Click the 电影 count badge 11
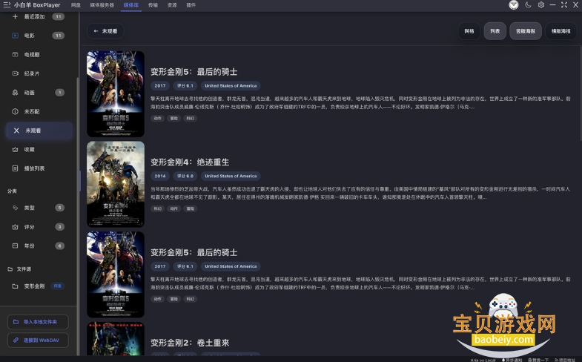 coord(59,36)
